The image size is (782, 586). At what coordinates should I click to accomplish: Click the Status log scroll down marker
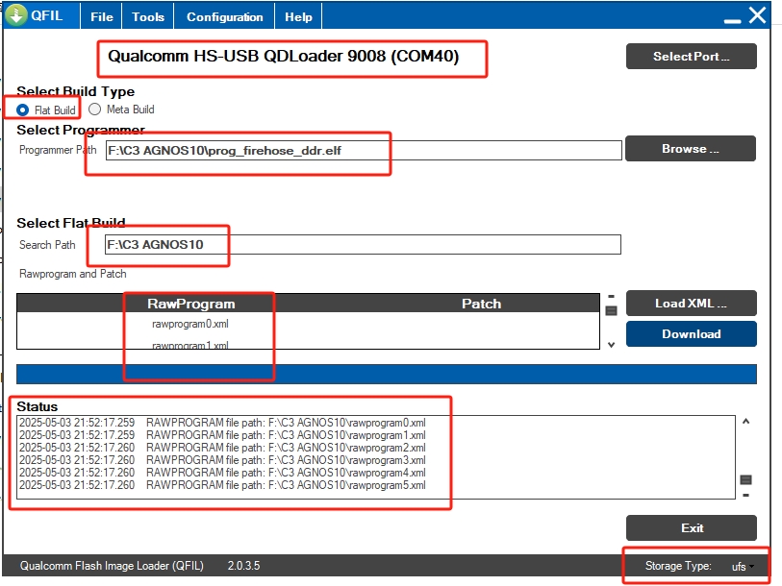pyautogui.click(x=746, y=496)
